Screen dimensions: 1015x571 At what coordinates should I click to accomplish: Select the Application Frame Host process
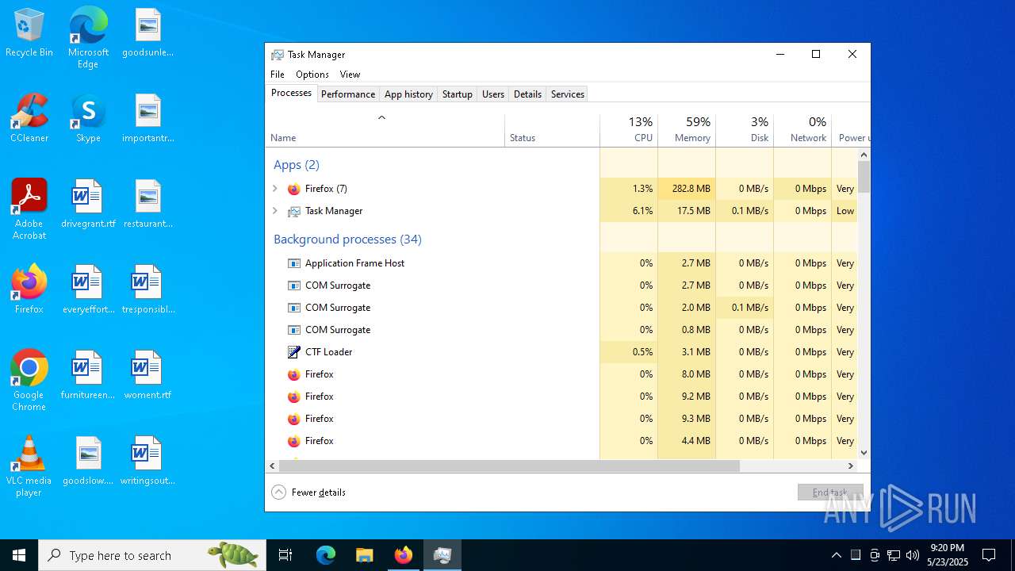(561, 263)
